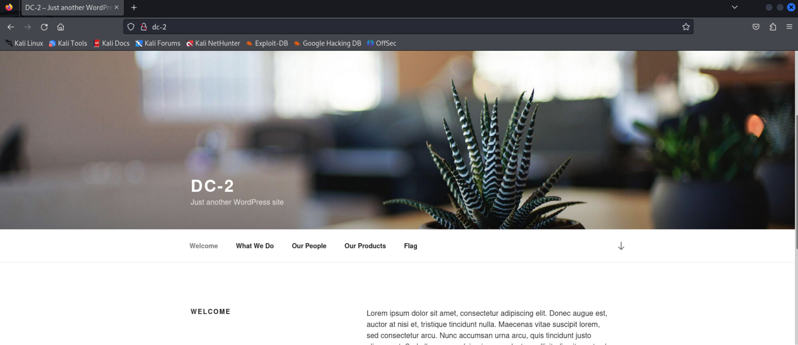798x345 pixels.
Task: Open the Flag menu item
Action: tap(410, 246)
